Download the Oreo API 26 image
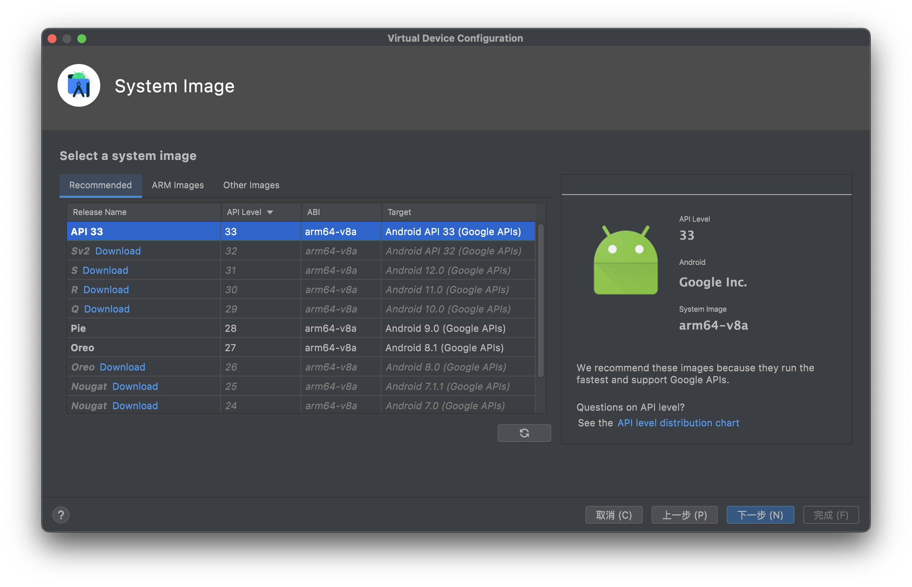 [x=122, y=367]
